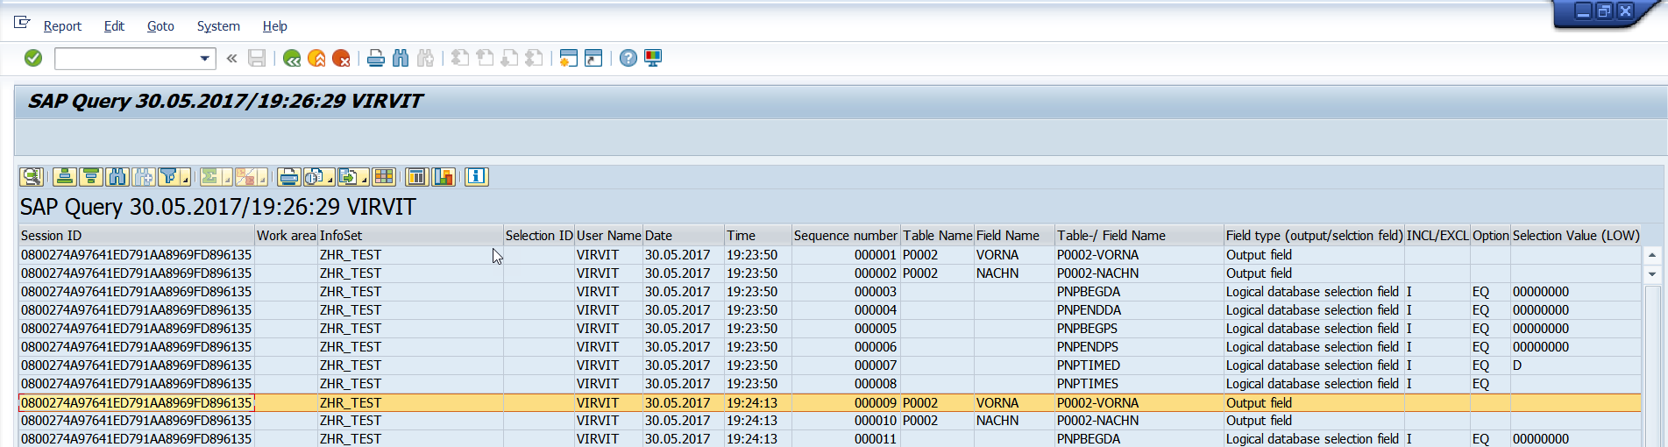This screenshot has height=447, width=1668.
Task: Click the ALV Choose Layout grid icon
Action: [384, 177]
